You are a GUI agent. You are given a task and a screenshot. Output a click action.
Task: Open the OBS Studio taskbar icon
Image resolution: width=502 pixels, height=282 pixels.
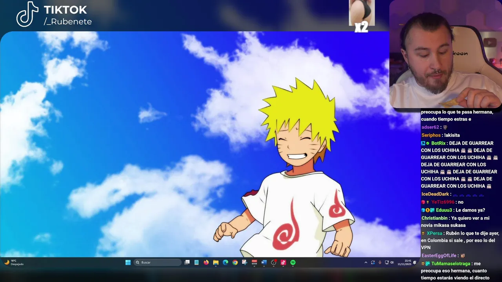coord(274,262)
